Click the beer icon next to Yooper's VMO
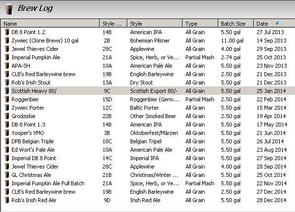 pyautogui.click(x=7, y=133)
